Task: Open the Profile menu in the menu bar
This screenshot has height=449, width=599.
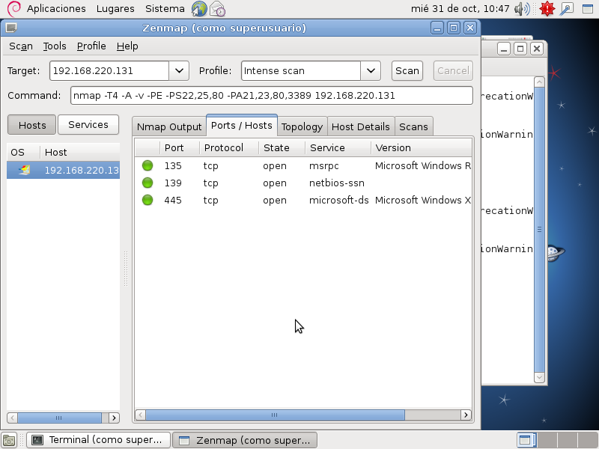Action: coord(91,46)
